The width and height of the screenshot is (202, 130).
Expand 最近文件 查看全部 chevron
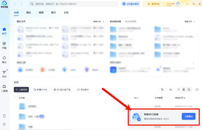103,21
